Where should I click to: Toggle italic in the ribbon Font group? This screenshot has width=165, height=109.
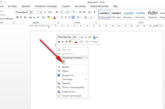pos(21,17)
